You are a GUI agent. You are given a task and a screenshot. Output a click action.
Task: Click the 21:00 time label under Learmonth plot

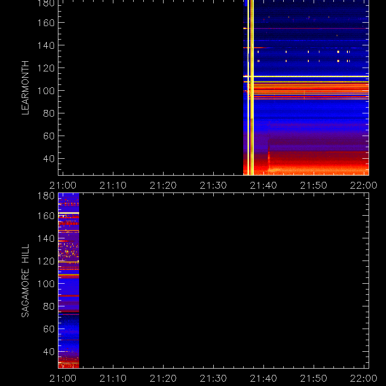point(63,185)
